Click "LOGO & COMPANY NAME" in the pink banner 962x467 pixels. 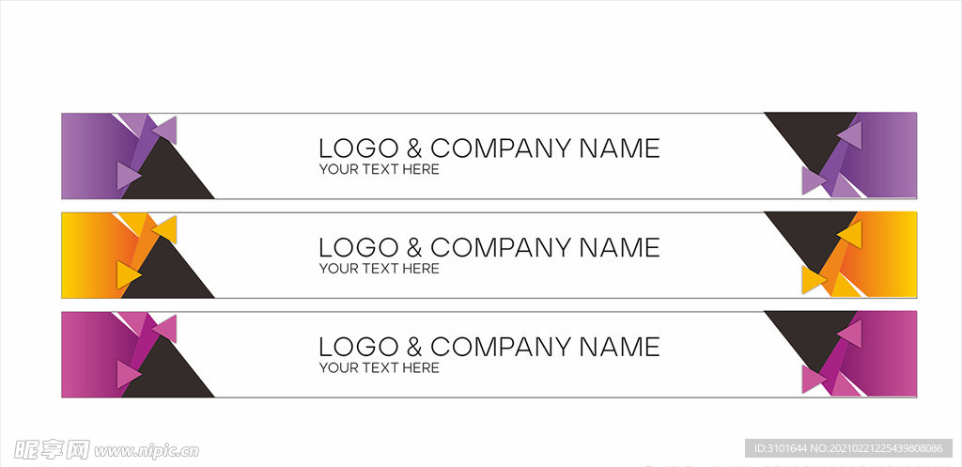click(489, 347)
